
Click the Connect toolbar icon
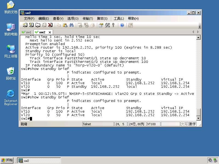(x=25, y=25)
